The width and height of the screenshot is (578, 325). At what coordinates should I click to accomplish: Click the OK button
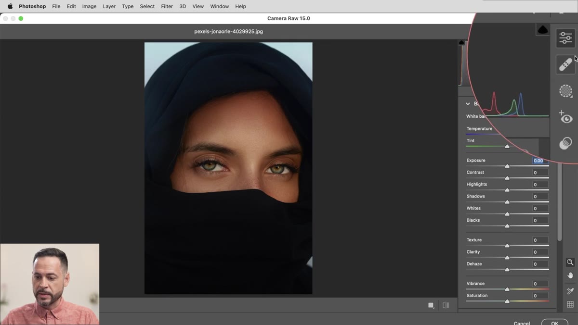pos(554,323)
